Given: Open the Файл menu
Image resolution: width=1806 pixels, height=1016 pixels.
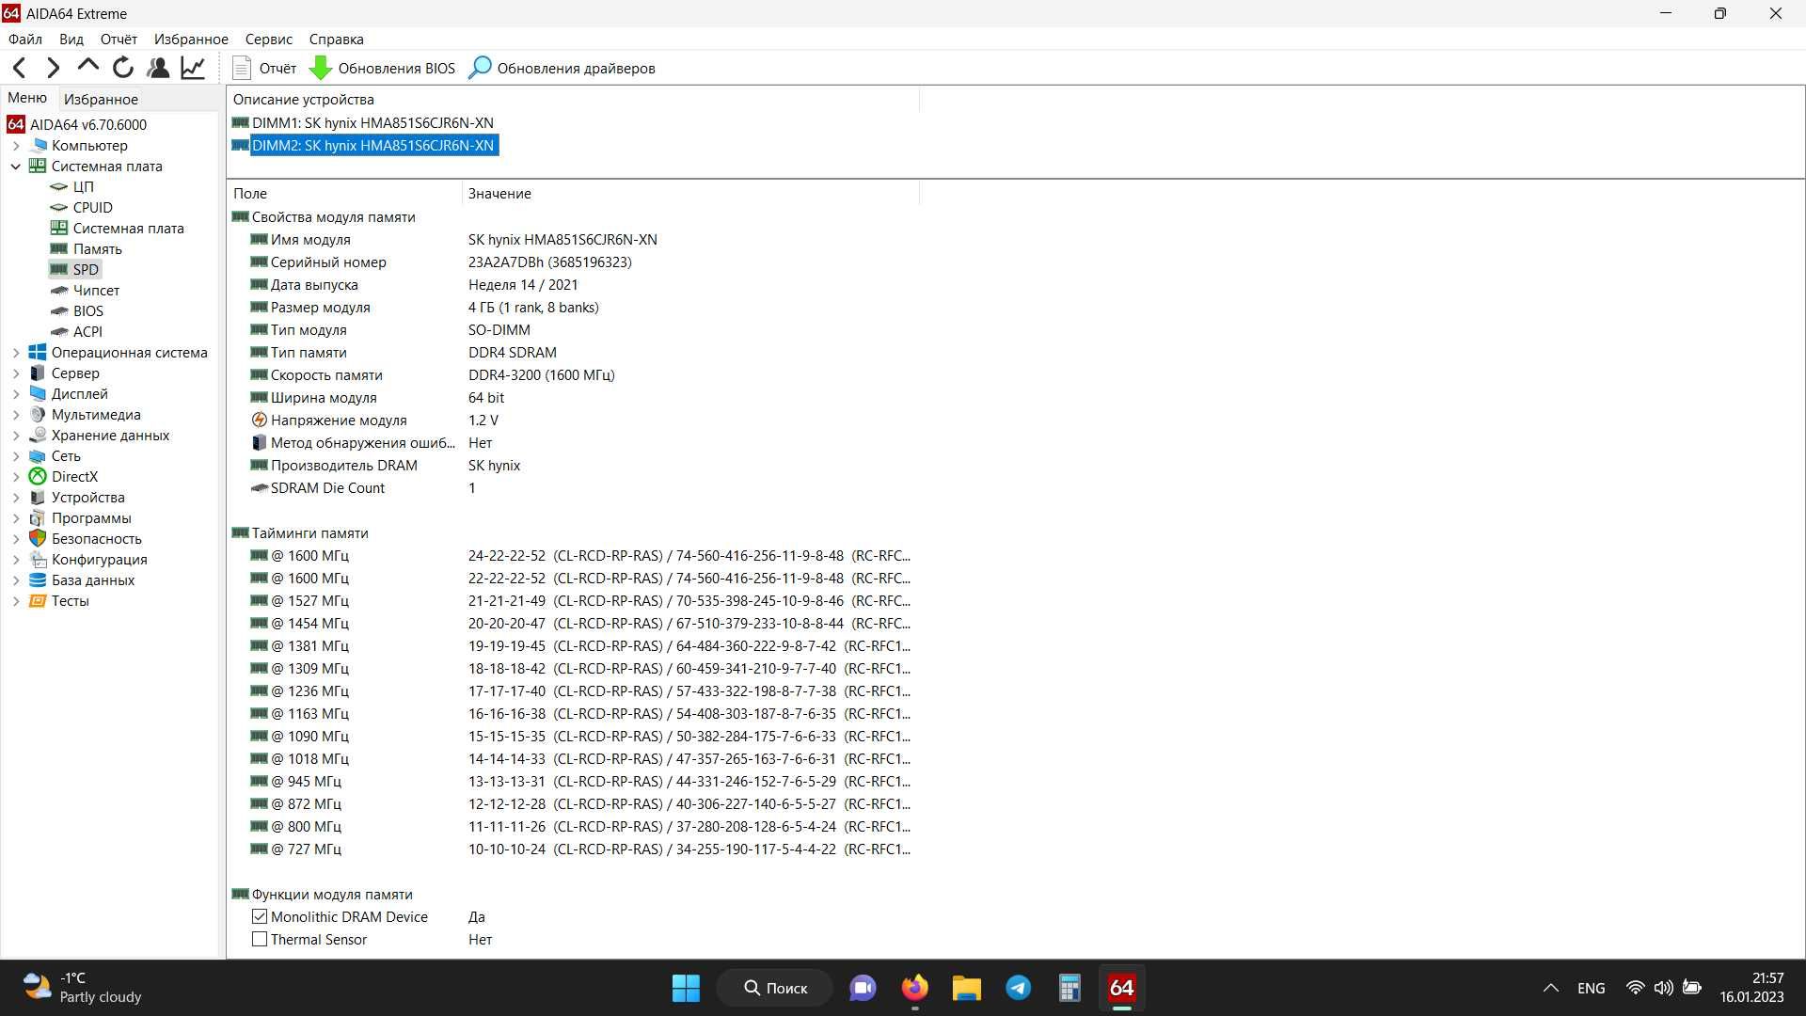Looking at the screenshot, I should pos(25,39).
